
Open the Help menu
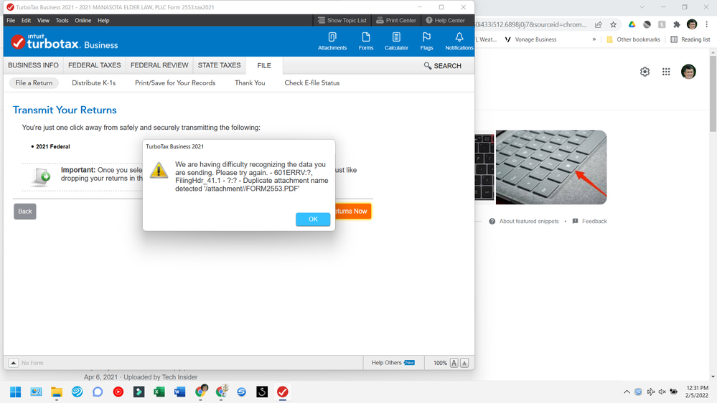point(103,21)
